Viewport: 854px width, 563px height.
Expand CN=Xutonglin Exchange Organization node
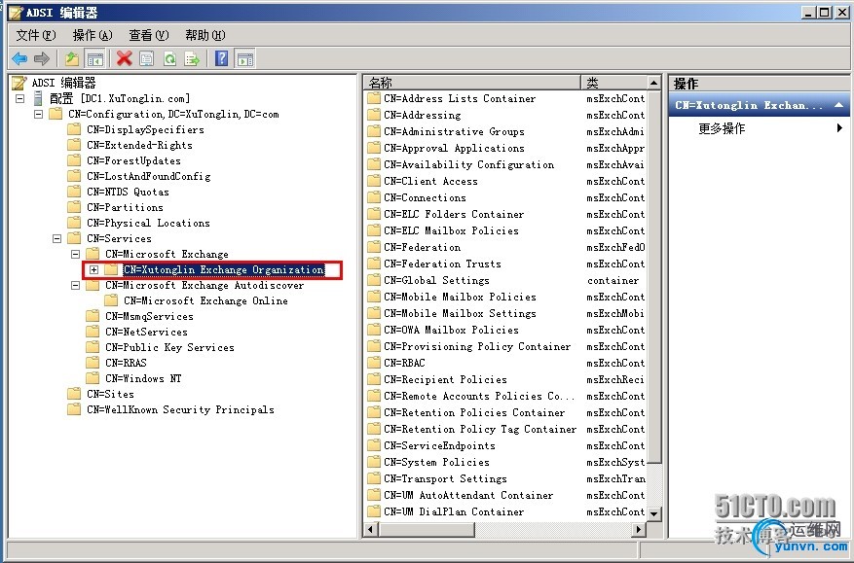(x=93, y=269)
